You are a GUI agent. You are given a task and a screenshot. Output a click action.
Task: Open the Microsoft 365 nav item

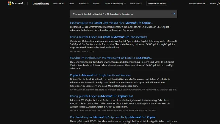click(x=59, y=4)
